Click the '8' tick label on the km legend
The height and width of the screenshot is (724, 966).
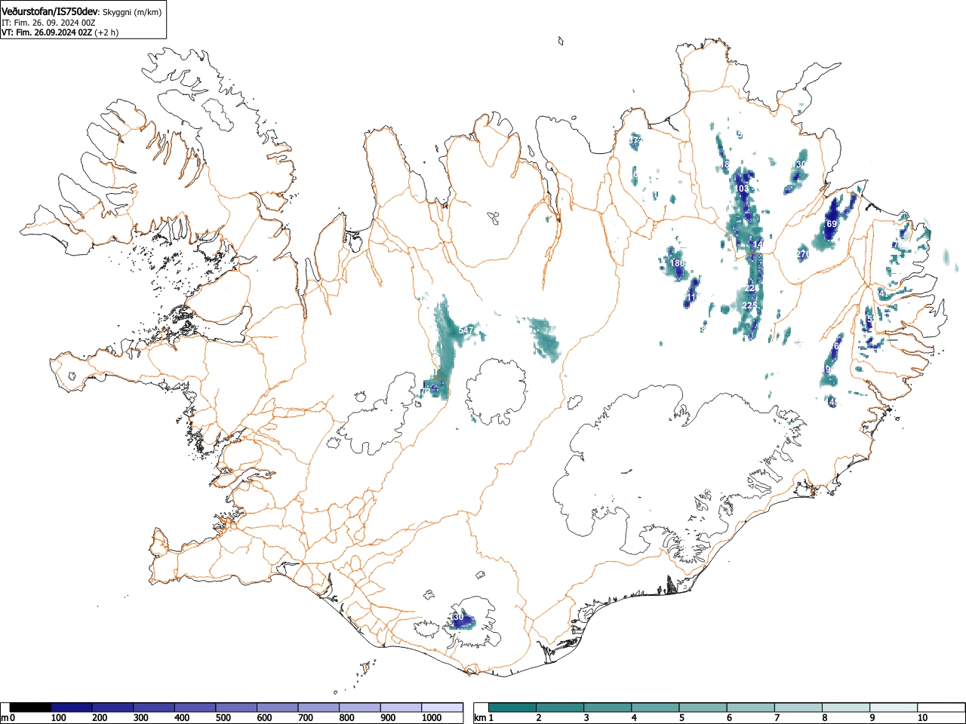coord(824,718)
